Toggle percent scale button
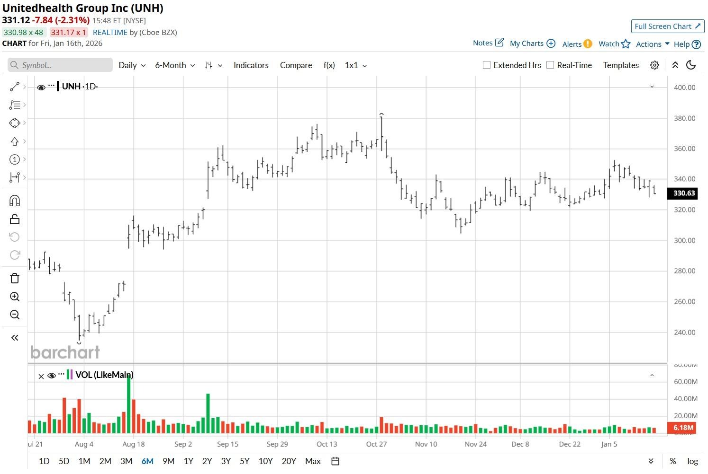This screenshot has width=708, height=474. tap(672, 461)
